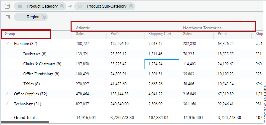Click the horizontal scrollbar thumb
The height and width of the screenshot is (125, 266).
25,122
